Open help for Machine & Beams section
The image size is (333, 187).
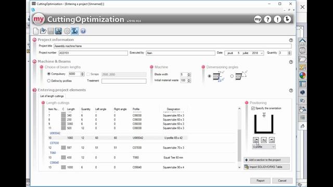pyautogui.click(x=291, y=62)
